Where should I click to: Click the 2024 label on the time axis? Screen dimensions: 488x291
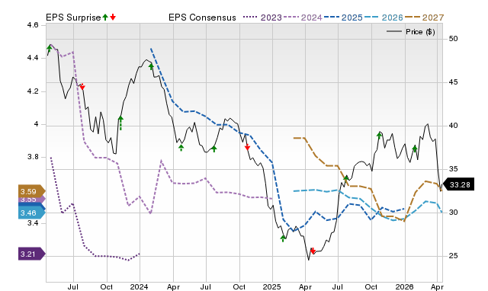[x=139, y=286]
